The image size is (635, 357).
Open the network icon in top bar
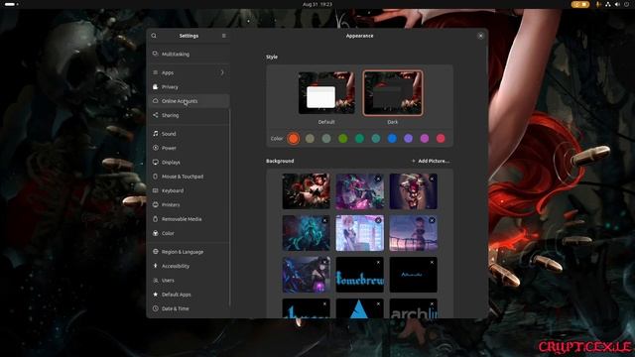pos(608,4)
